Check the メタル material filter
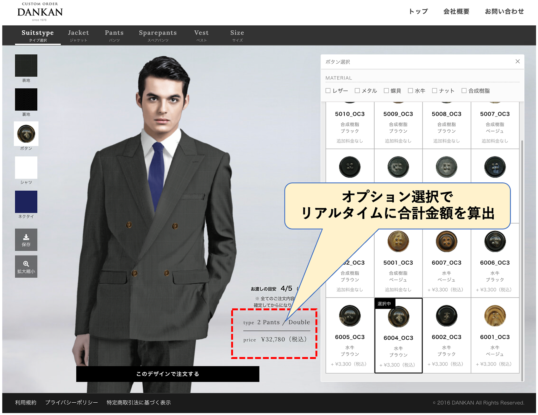 357,91
